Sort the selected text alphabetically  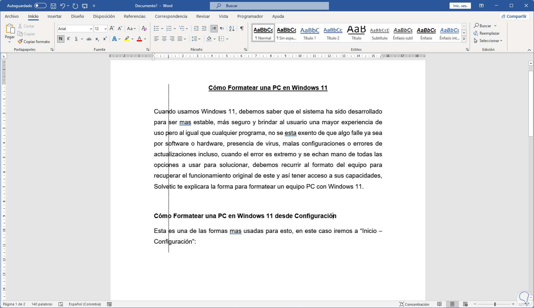coord(232,28)
